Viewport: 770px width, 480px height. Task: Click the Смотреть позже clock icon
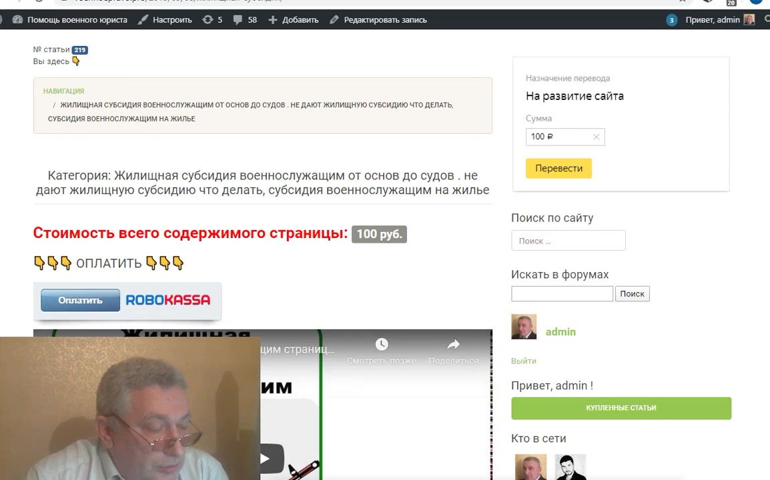(382, 344)
